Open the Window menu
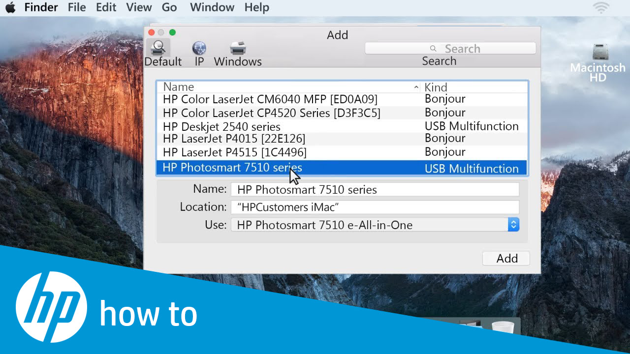 (212, 7)
